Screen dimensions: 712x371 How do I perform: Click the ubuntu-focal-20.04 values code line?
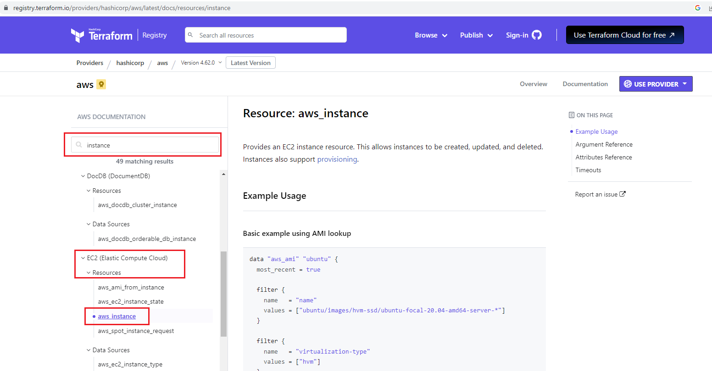[x=384, y=310]
